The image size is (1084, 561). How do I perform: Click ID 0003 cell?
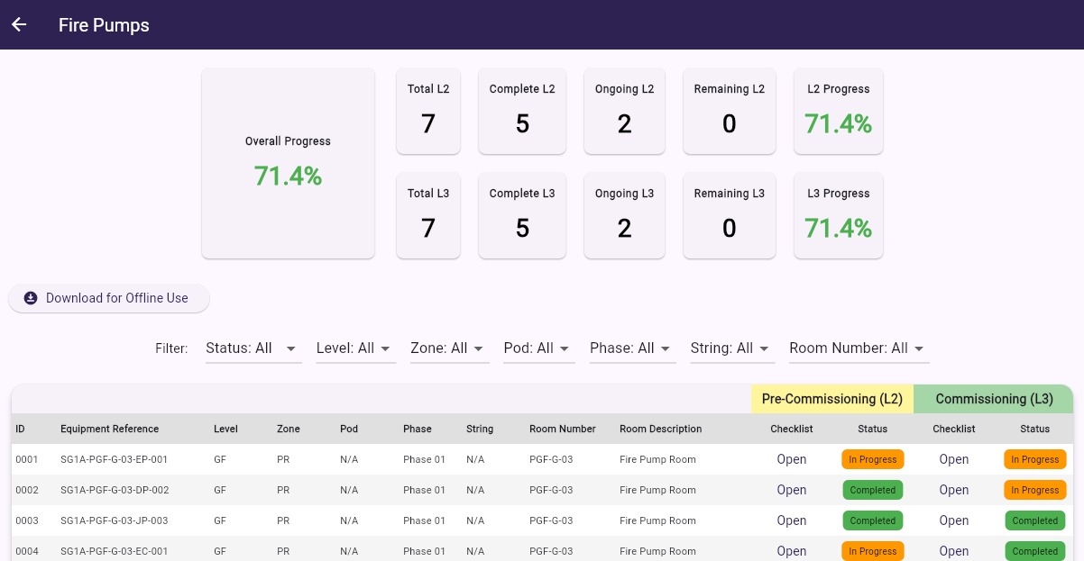click(26, 520)
